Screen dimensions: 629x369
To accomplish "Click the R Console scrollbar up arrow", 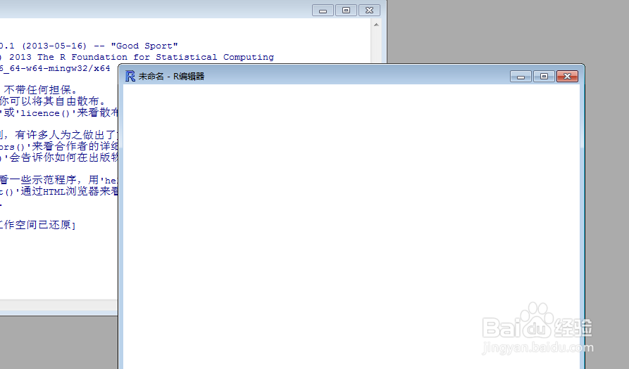I will coord(376,25).
